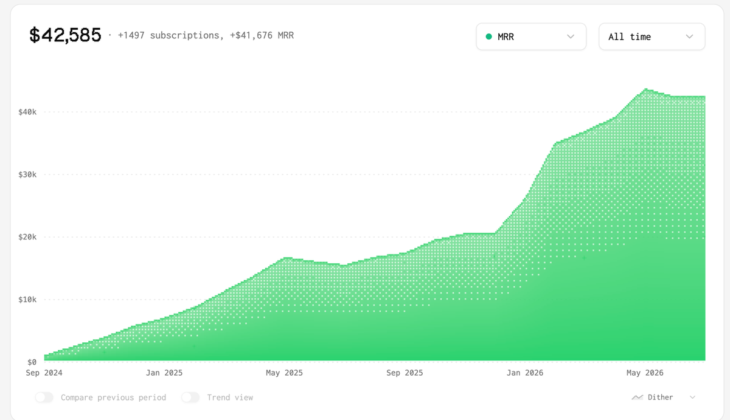This screenshot has height=420, width=730.
Task: Click the $0 axis label
Action: (32, 362)
